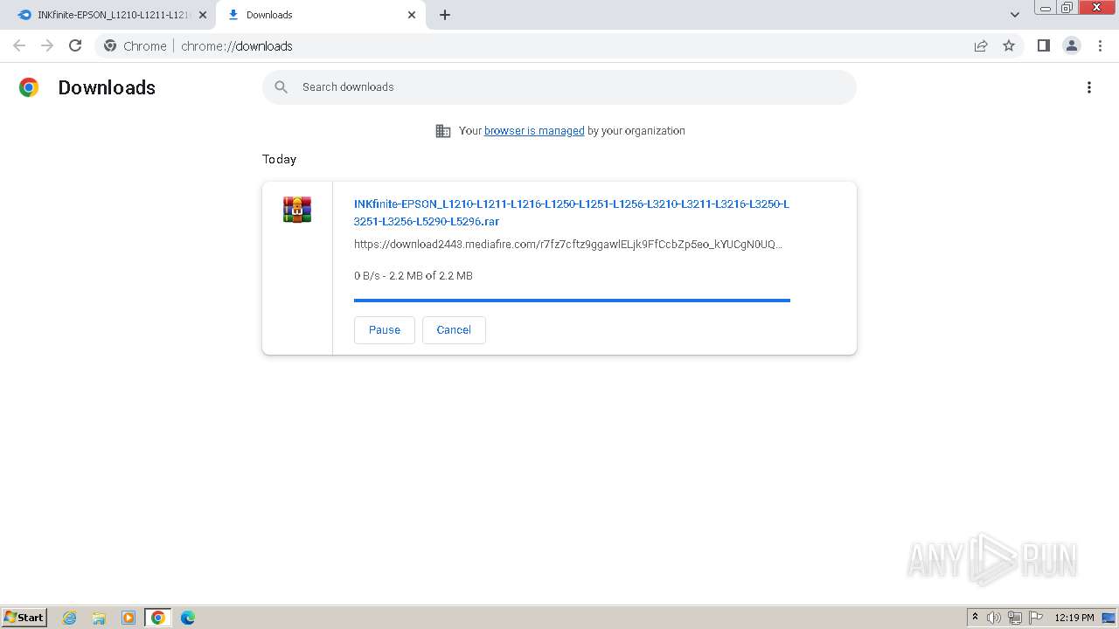Launch Internet Explorer from taskbar

[69, 618]
